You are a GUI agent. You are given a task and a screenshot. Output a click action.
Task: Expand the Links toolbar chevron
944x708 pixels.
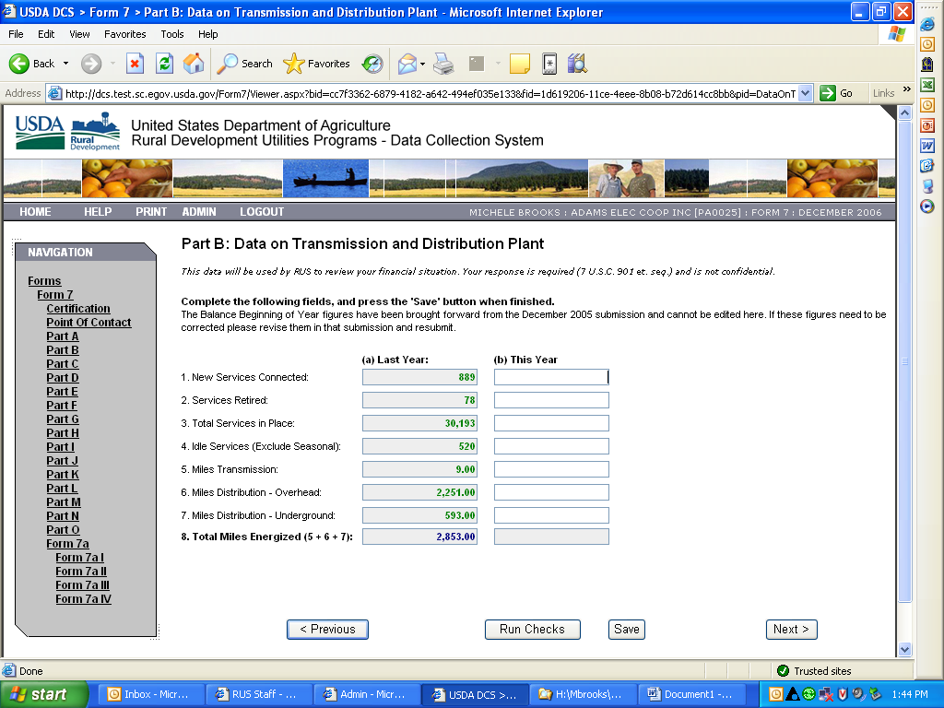tap(906, 90)
